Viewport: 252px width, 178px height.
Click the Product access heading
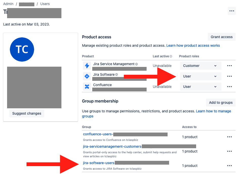click(97, 37)
